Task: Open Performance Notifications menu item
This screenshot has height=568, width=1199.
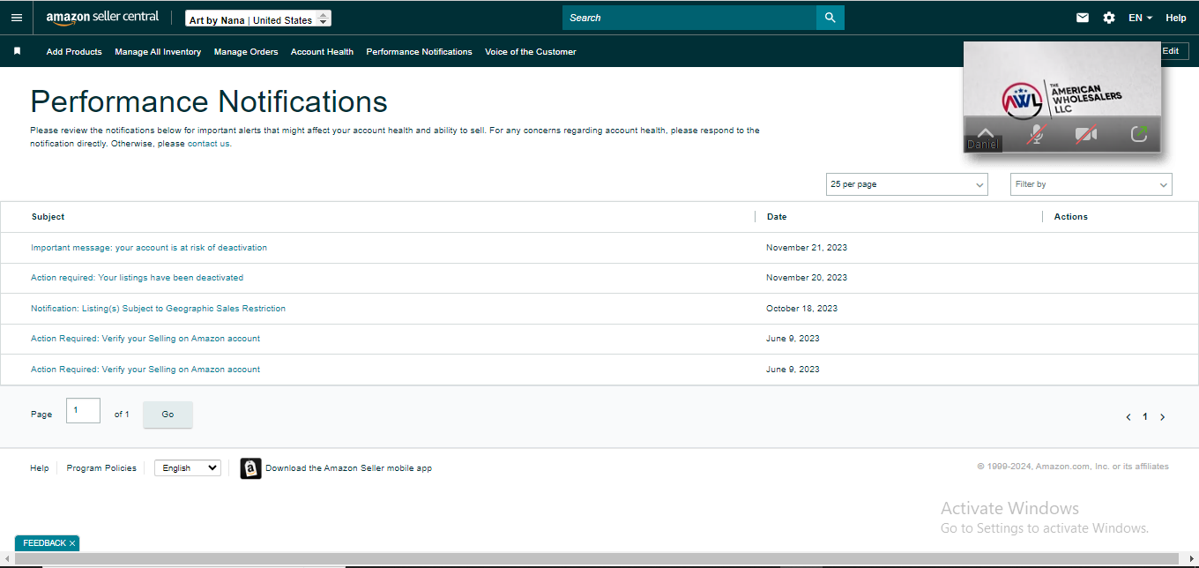Action: pyautogui.click(x=419, y=52)
